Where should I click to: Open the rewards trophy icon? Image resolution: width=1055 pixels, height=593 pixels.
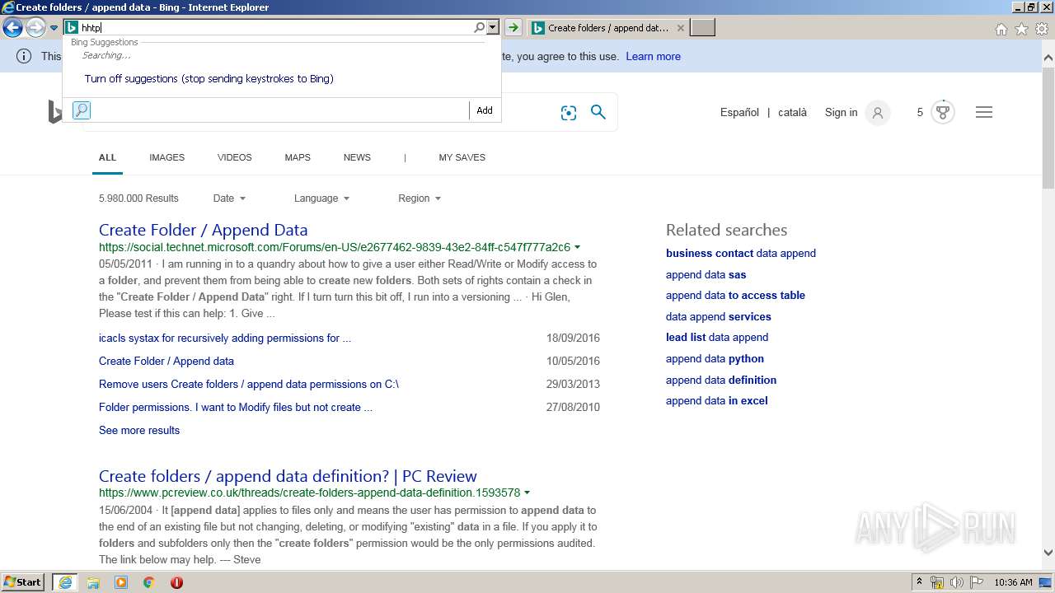point(943,112)
